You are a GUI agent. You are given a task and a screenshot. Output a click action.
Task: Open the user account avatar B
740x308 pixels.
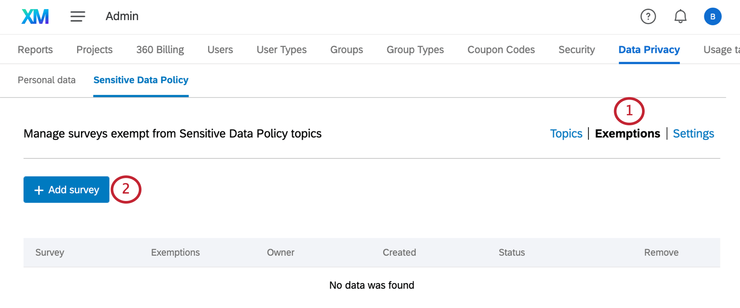click(x=713, y=17)
